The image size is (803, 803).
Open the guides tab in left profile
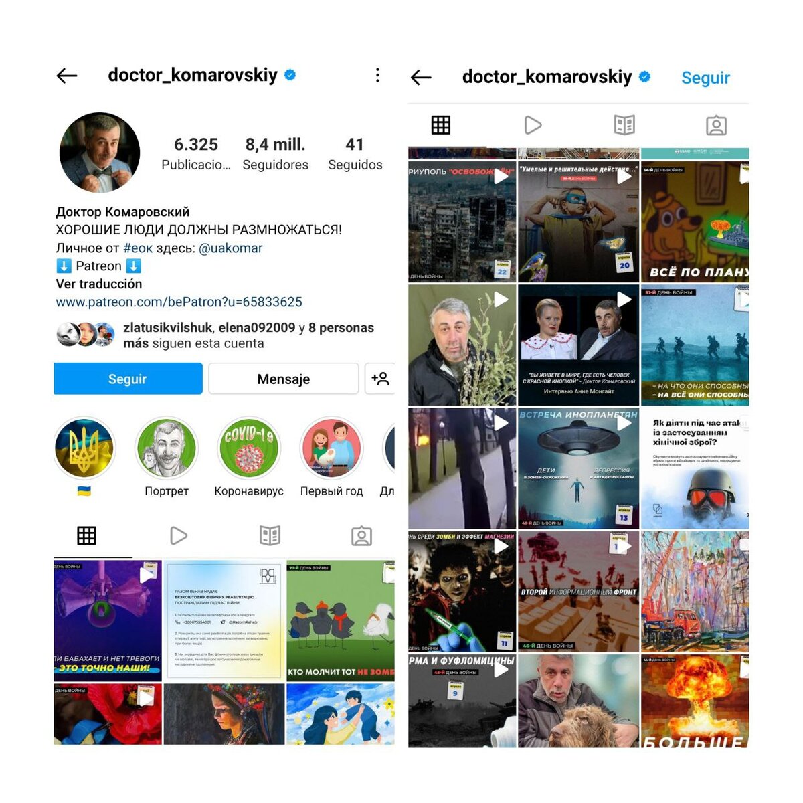pyautogui.click(x=270, y=535)
